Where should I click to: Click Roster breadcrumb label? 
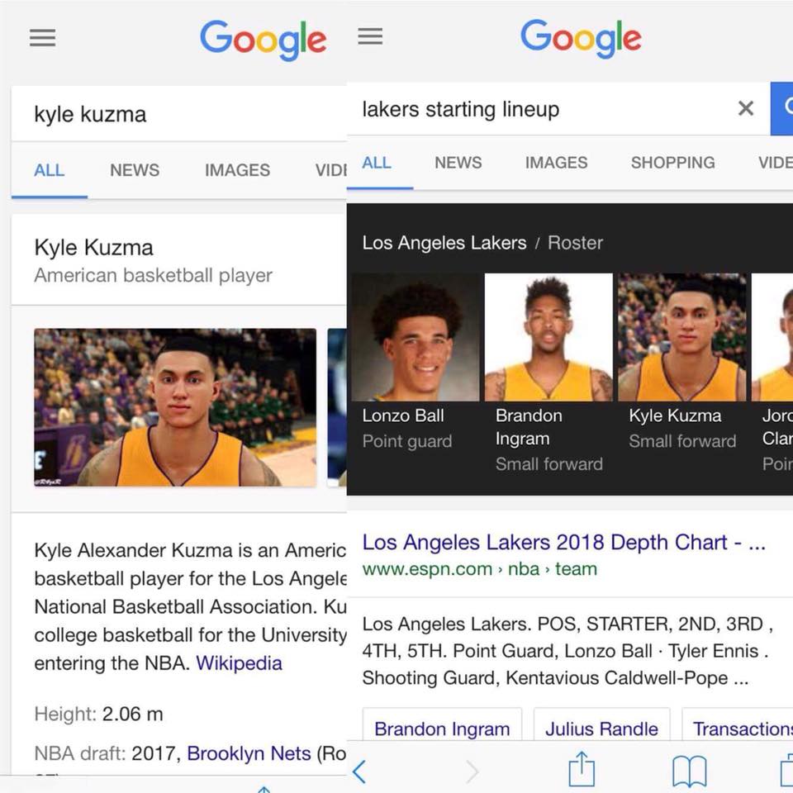click(x=576, y=243)
